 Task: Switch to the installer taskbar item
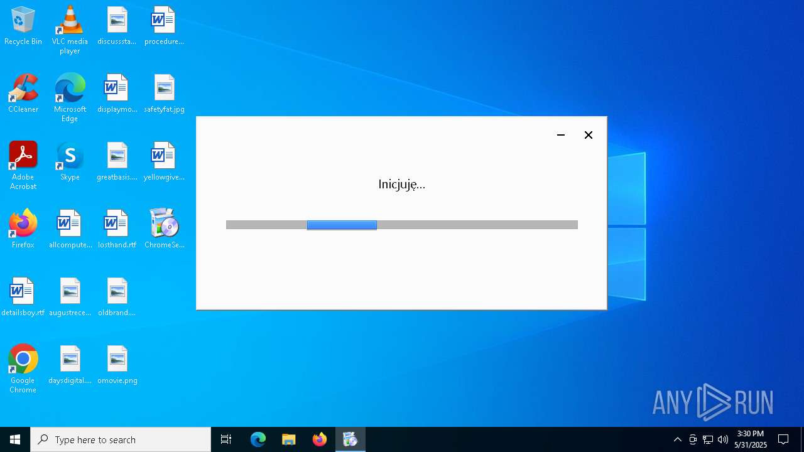[x=350, y=439]
